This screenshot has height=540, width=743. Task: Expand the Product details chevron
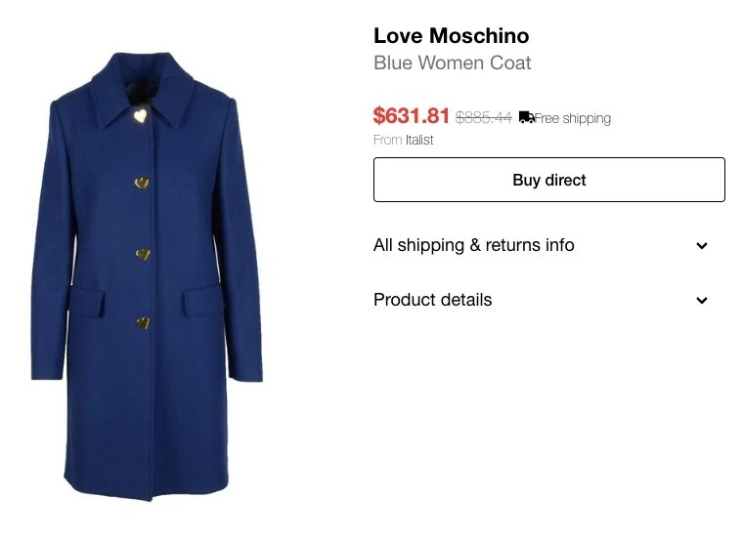tap(702, 300)
